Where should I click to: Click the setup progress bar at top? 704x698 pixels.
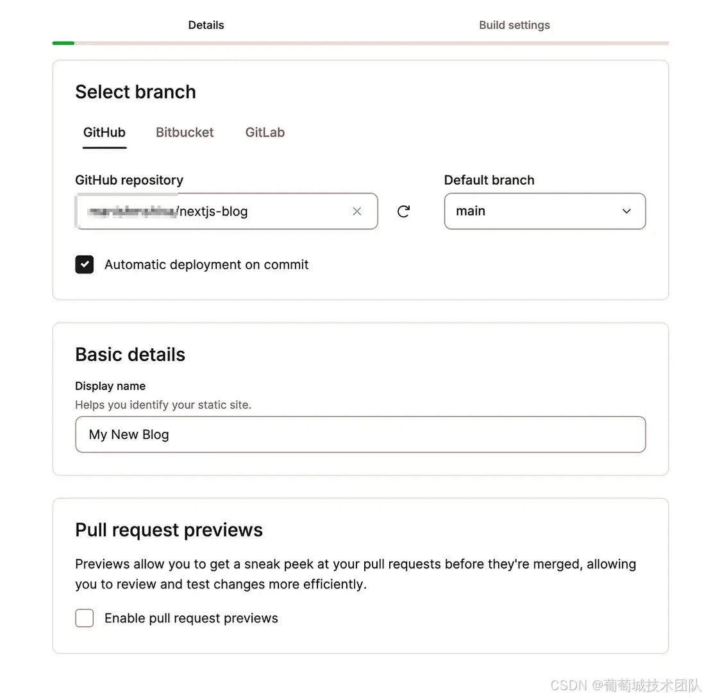point(360,43)
